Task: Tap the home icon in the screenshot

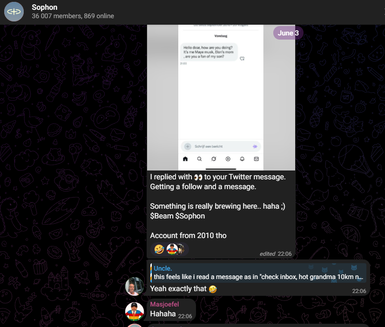Action: pyautogui.click(x=185, y=159)
